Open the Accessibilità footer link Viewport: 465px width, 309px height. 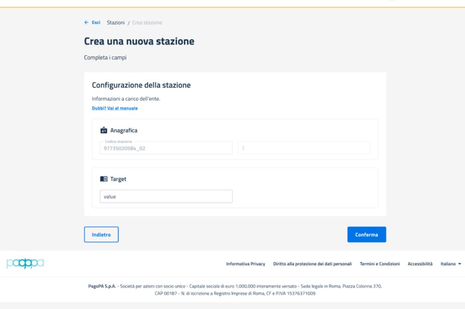point(420,264)
